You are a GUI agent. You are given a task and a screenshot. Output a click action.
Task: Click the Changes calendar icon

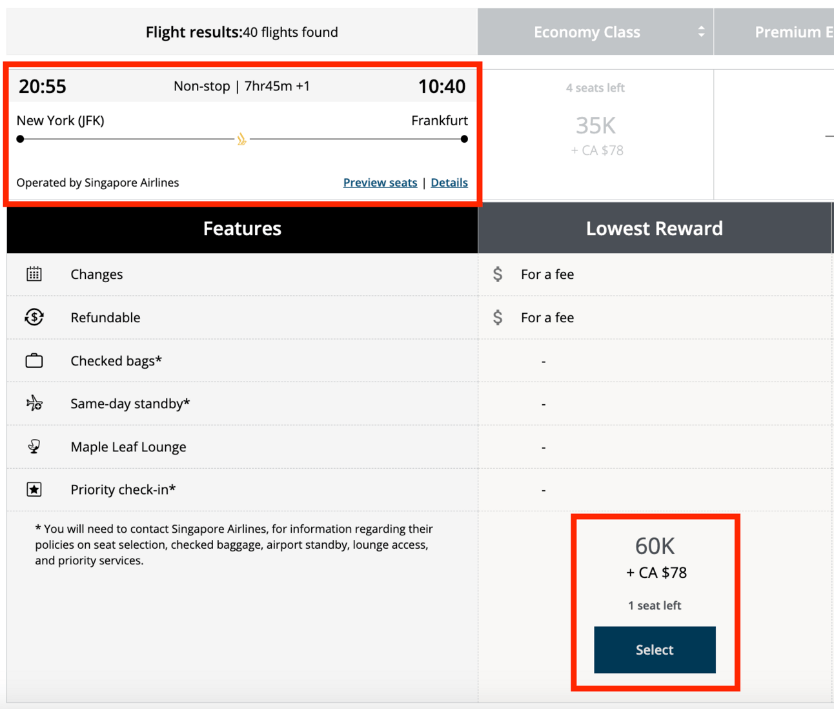[x=34, y=274]
